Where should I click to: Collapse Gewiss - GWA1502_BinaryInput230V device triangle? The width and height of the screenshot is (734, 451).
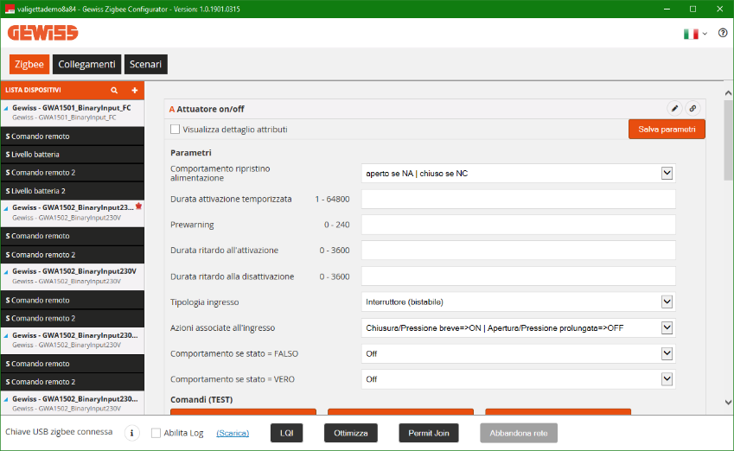pos(6,271)
